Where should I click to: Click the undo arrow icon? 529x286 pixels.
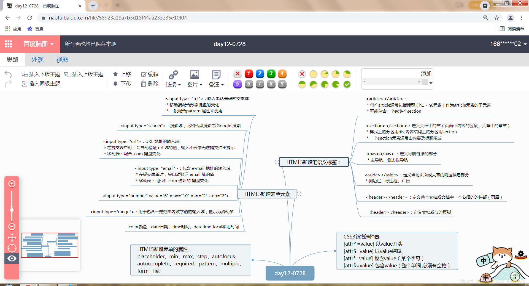[8, 74]
